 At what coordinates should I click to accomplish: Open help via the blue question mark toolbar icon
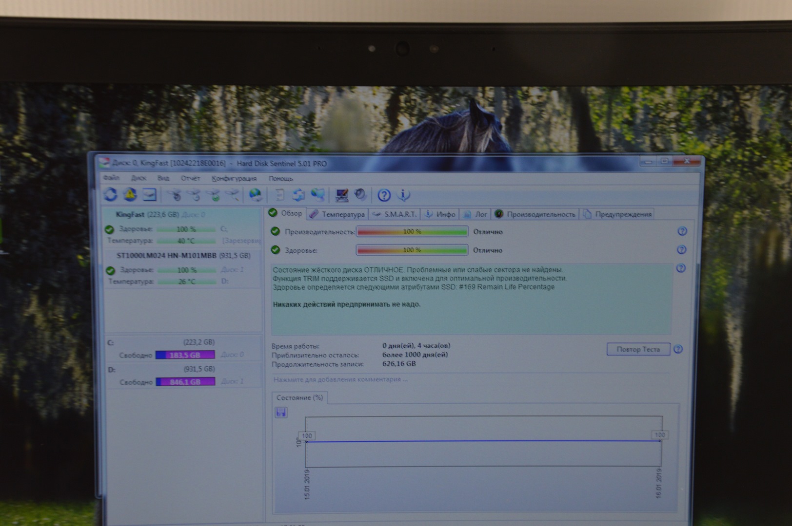[384, 196]
